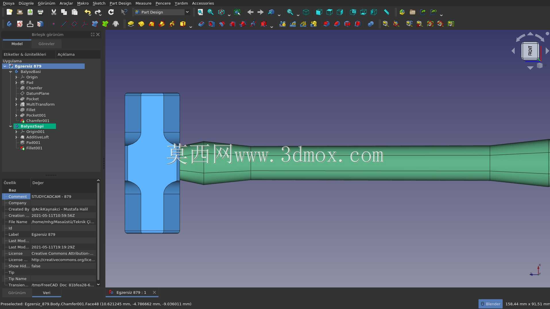Open the Measure menu
Screen dimensions: 550x309
click(143, 3)
